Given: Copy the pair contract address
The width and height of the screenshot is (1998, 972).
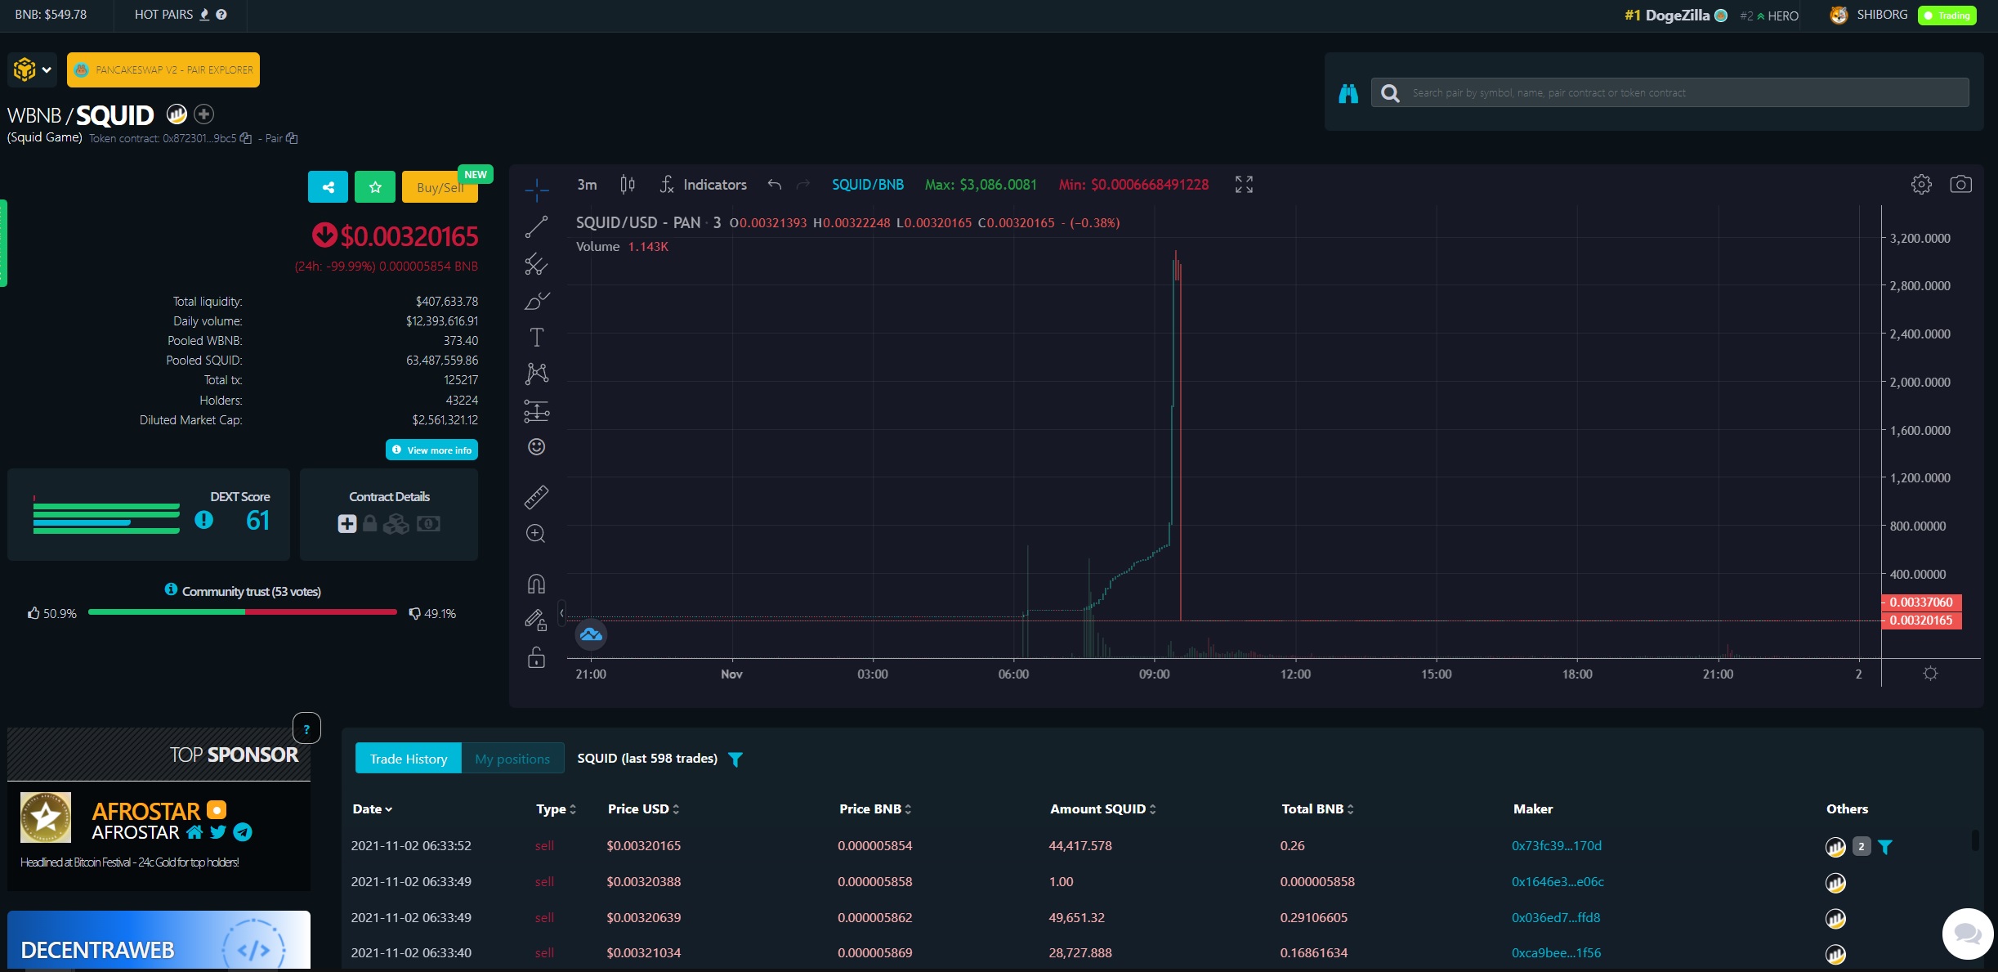Looking at the screenshot, I should click(292, 138).
